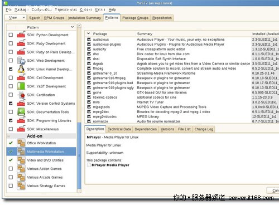Uncheck the SDK: Linux Kernel Development checkbox
Screen dimensions: 279x205
(11, 69)
